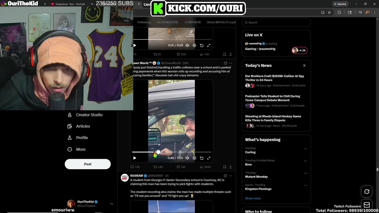Select the COBB MOB timeline tab

193,22
